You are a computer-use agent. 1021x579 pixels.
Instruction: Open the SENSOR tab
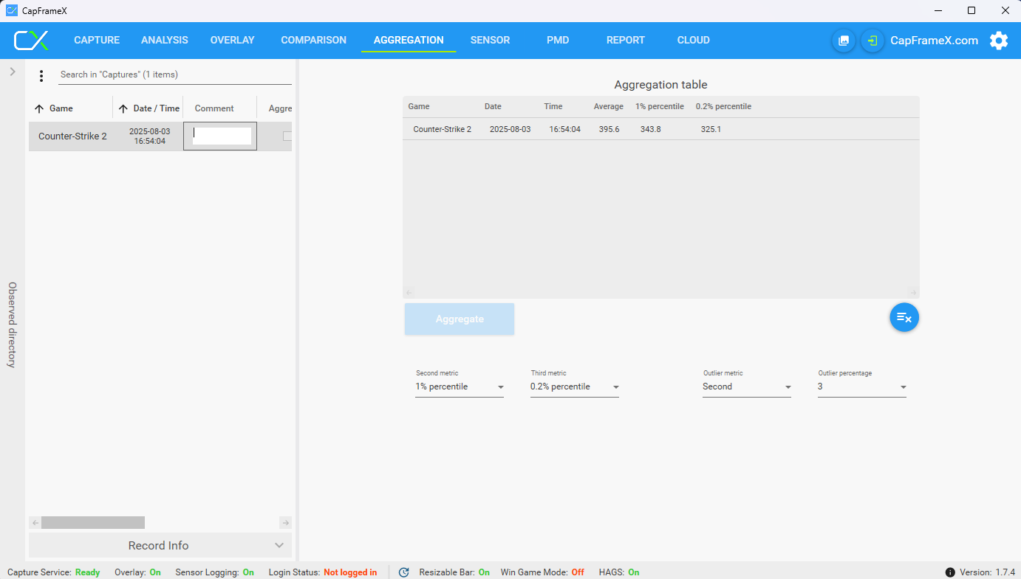pos(491,41)
